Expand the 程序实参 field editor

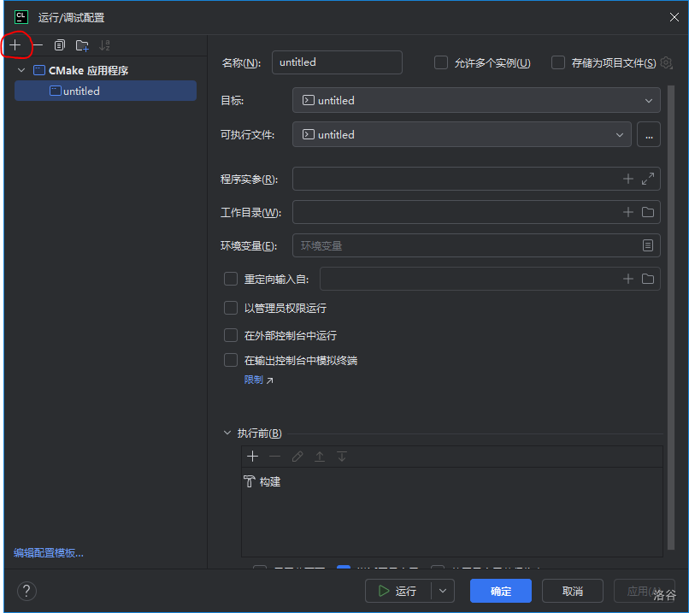pyautogui.click(x=648, y=179)
